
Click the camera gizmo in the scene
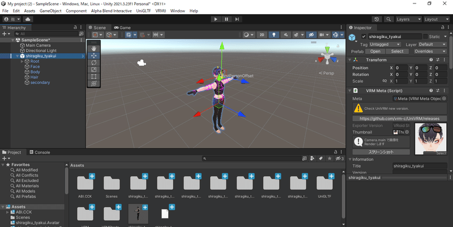[x=141, y=63]
